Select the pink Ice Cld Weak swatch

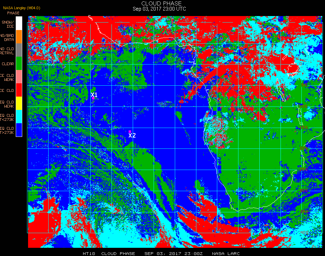(19, 77)
